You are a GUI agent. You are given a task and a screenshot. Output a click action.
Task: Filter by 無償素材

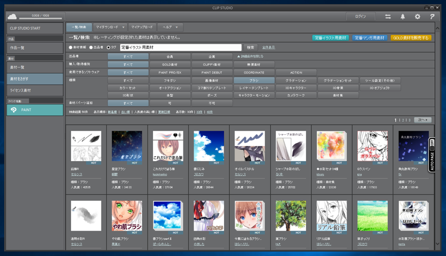tap(254, 64)
